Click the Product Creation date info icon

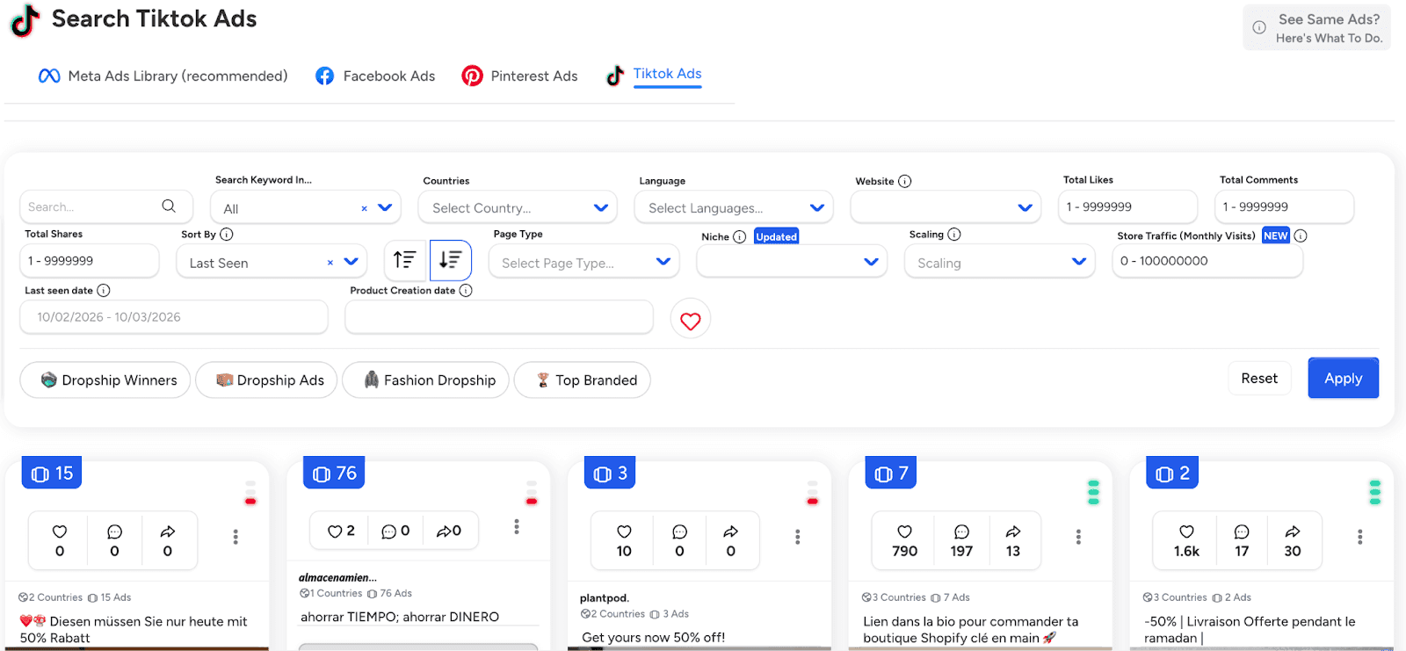click(x=466, y=291)
